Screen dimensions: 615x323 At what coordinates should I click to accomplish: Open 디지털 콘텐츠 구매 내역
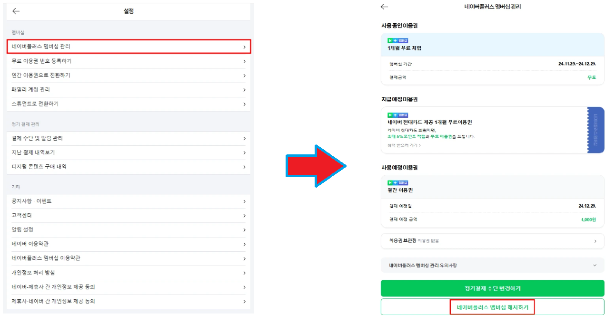[129, 167]
